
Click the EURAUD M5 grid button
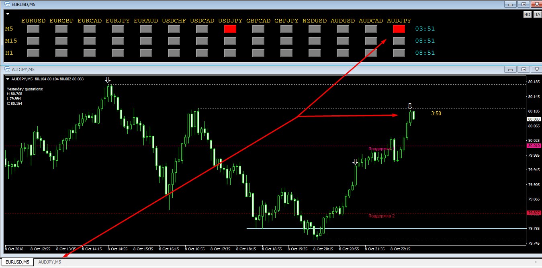click(x=146, y=29)
